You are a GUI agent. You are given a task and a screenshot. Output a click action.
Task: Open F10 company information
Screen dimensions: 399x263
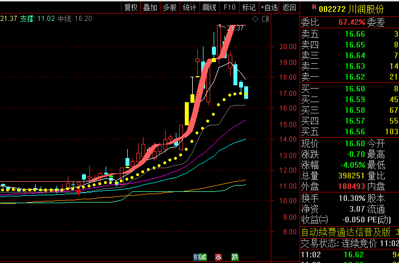(x=229, y=8)
